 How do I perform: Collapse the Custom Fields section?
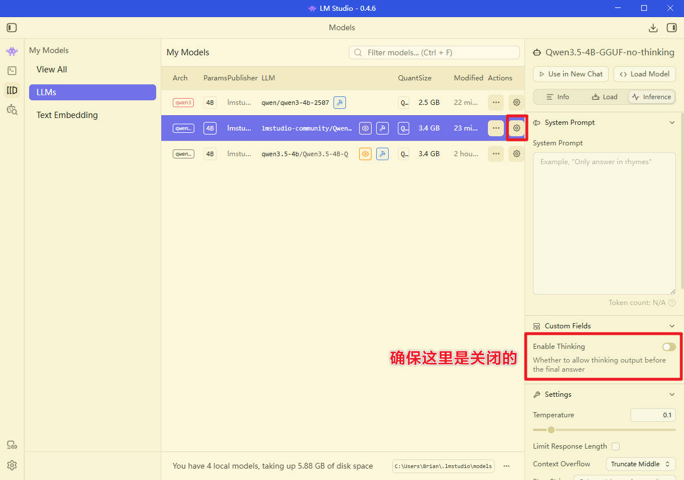(671, 326)
